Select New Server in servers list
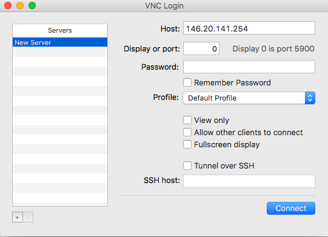This screenshot has width=328, height=237. pos(60,42)
